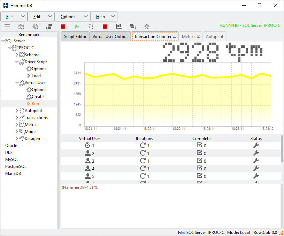Image resolution: width=284 pixels, height=236 pixels.
Task: Switch to the Metrics tab
Action: [x=191, y=36]
